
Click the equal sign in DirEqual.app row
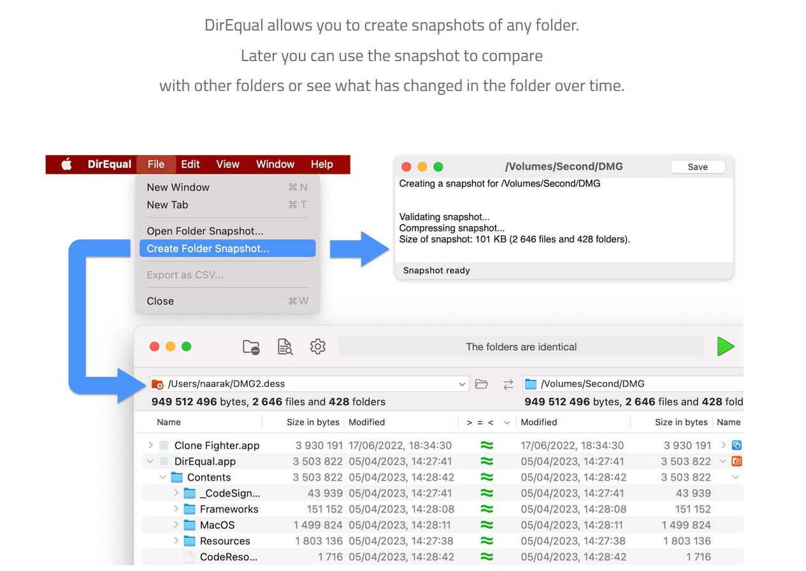pyautogui.click(x=487, y=462)
